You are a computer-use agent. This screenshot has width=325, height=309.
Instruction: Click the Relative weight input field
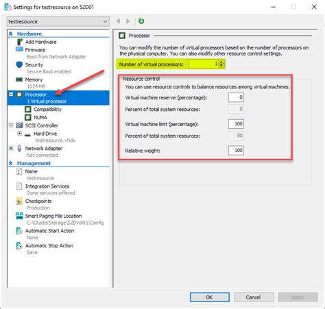(236, 151)
